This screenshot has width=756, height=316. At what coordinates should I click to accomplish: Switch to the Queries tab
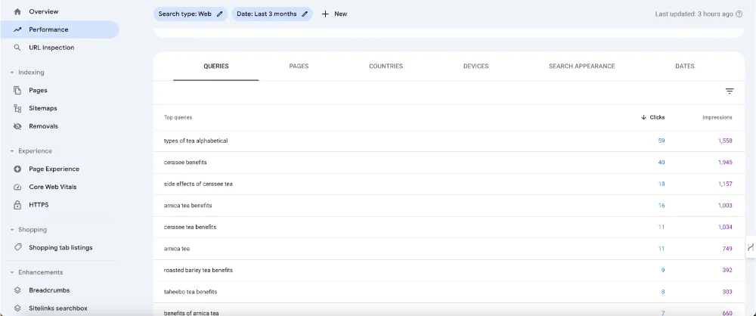point(216,67)
